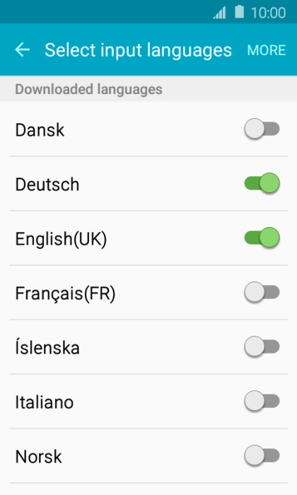297x495 pixels.
Task: Enable the Français(FR) toggle switch
Action: [262, 292]
